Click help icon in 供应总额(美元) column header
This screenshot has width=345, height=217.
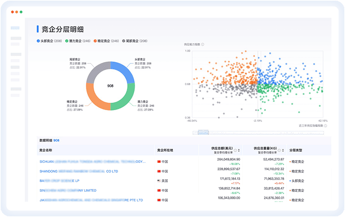(x=235, y=149)
